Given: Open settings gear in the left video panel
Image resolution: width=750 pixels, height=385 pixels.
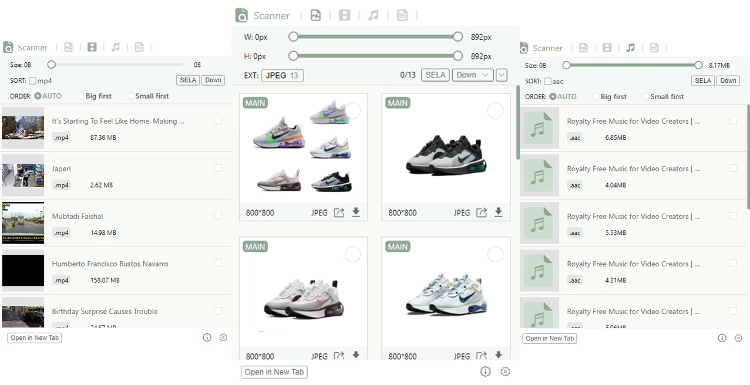Looking at the screenshot, I should [x=223, y=337].
